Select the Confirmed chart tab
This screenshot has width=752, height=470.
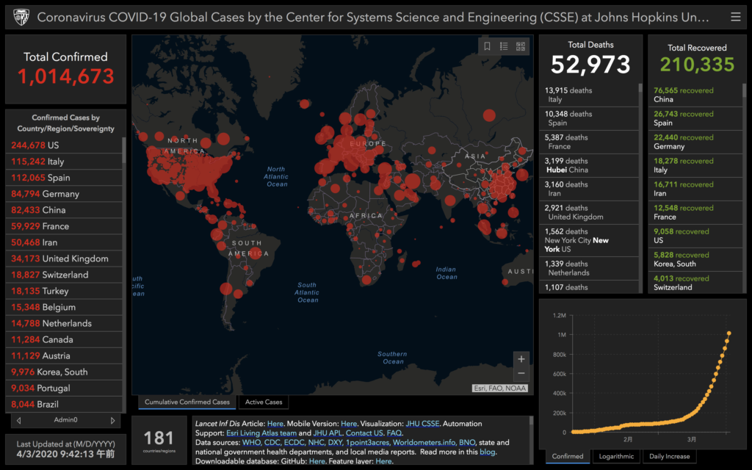tap(568, 456)
